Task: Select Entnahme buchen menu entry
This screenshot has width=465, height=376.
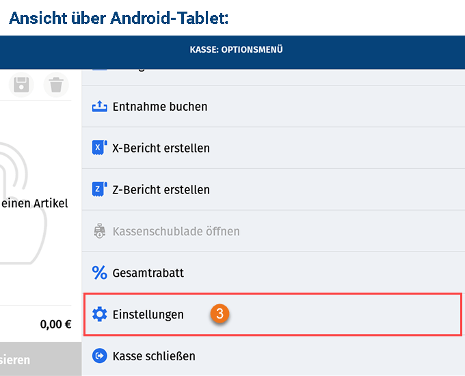Action: (273, 107)
